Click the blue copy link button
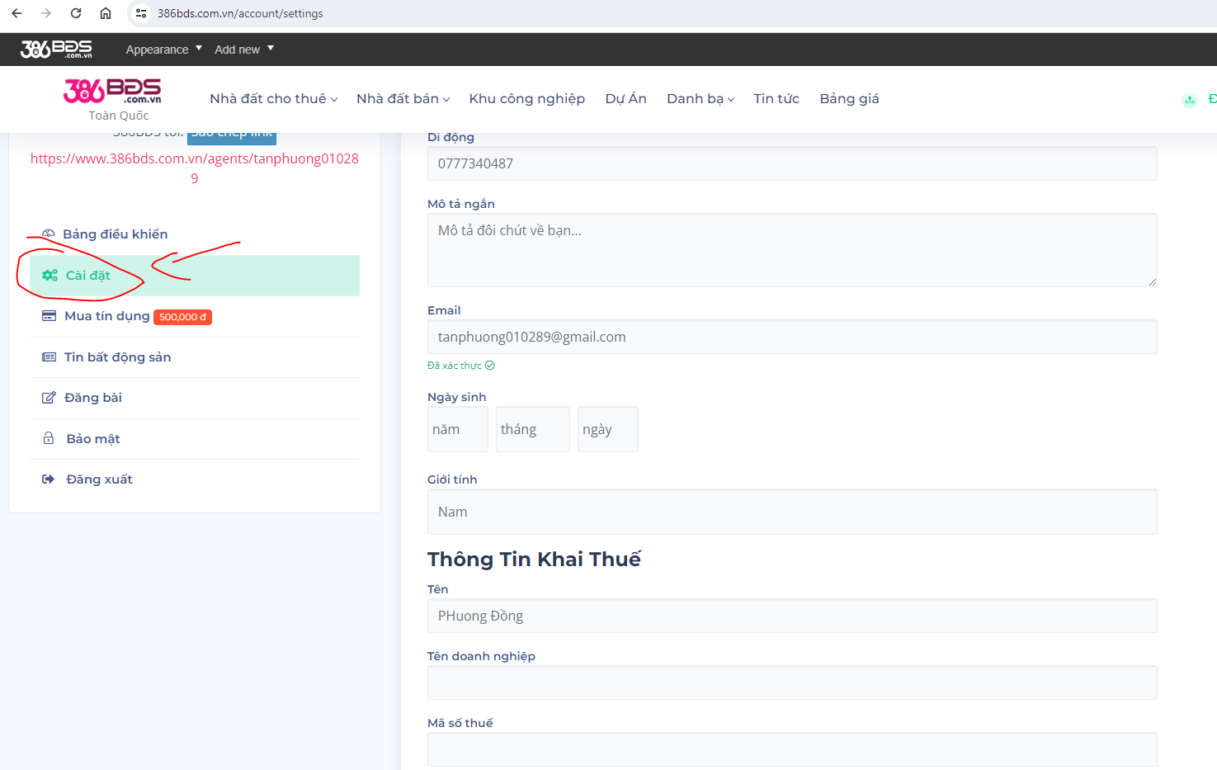This screenshot has width=1217, height=770. 232,137
